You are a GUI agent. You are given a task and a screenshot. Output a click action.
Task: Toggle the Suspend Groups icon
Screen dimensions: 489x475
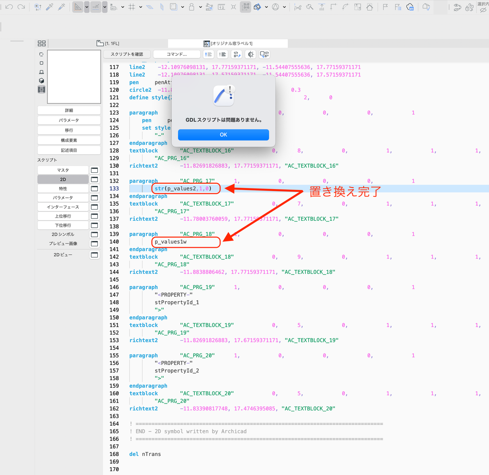246,7
